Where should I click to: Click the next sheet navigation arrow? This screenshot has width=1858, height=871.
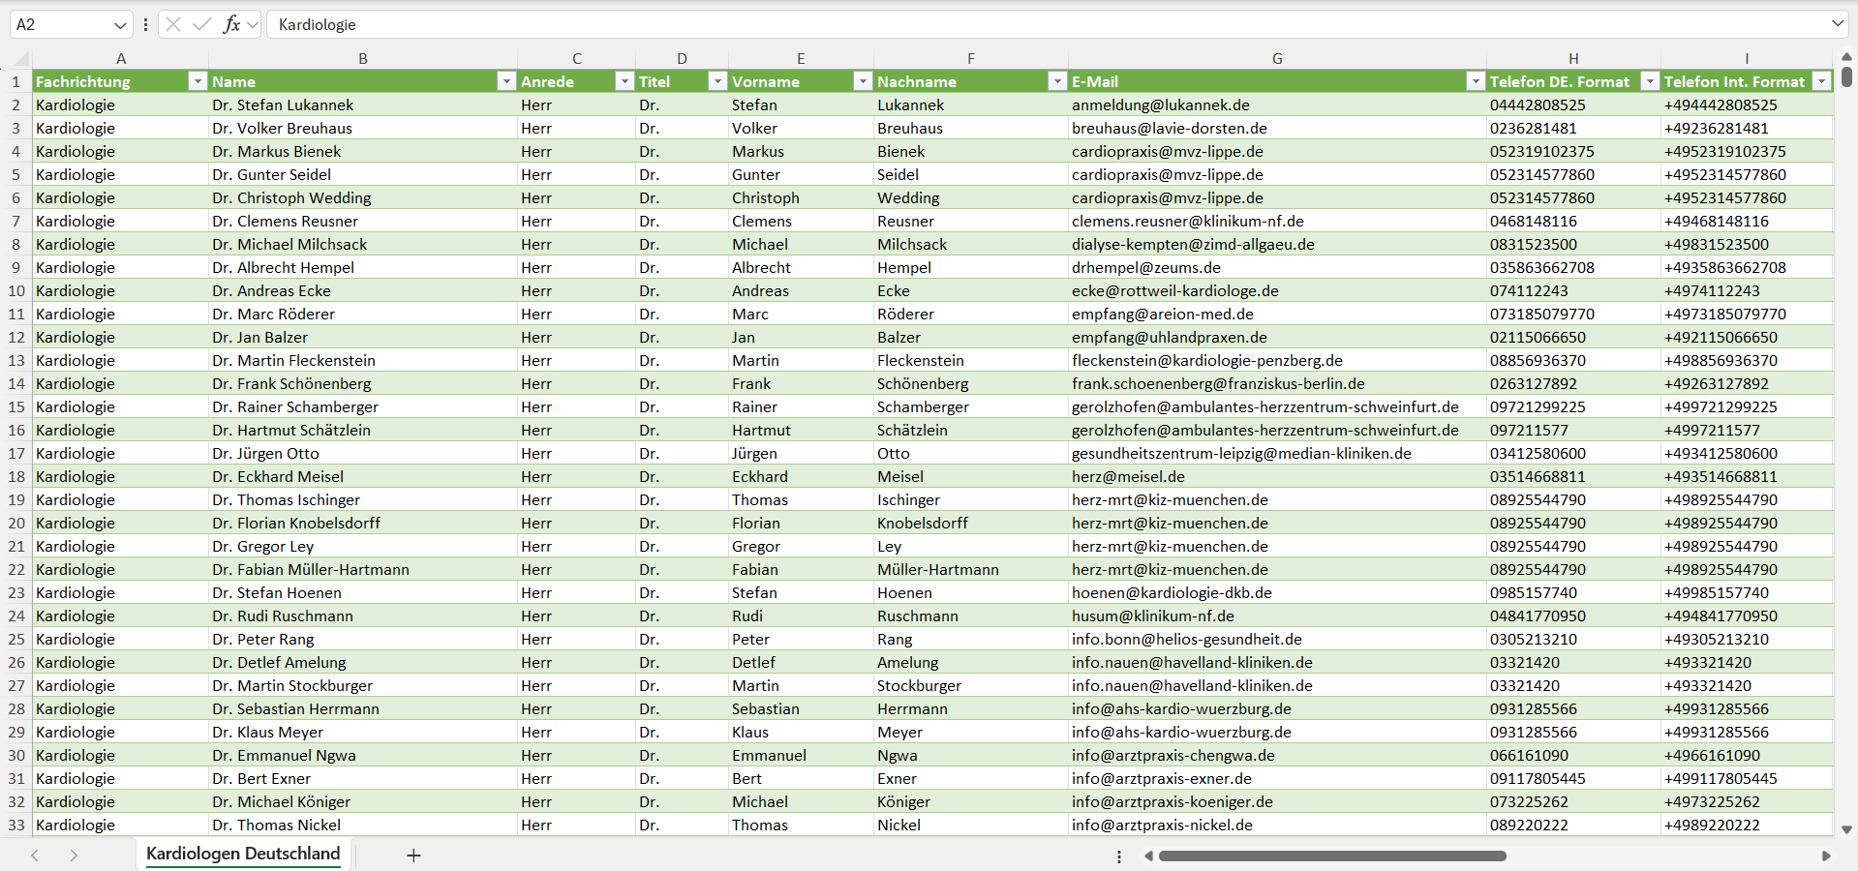74,856
